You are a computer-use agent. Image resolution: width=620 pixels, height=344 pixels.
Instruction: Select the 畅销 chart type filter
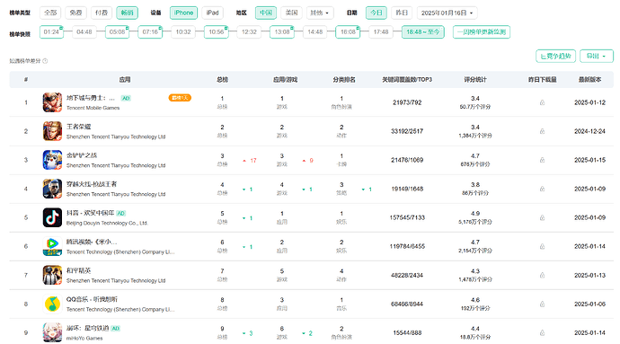[x=127, y=13]
